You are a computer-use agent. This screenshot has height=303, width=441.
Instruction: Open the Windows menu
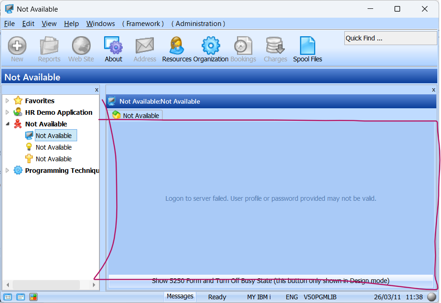pos(100,24)
